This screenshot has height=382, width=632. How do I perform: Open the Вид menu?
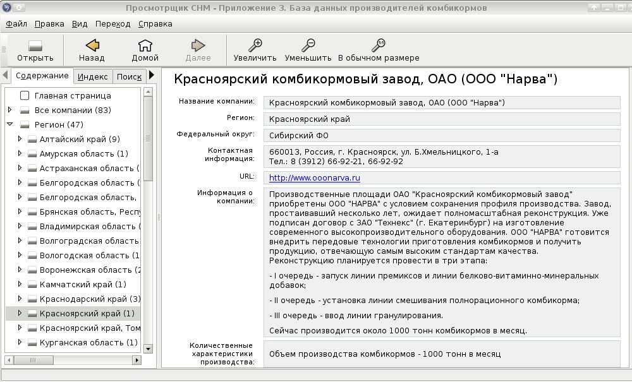(80, 24)
